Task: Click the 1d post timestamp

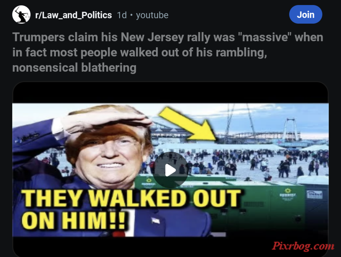Action: click(x=122, y=15)
